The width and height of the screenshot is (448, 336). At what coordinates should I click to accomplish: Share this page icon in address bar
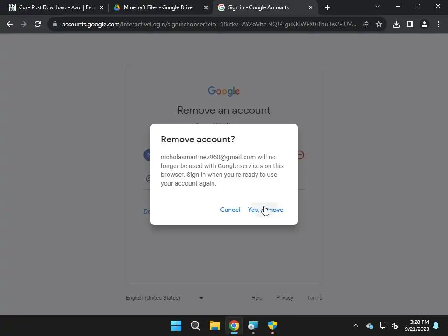[x=365, y=24]
